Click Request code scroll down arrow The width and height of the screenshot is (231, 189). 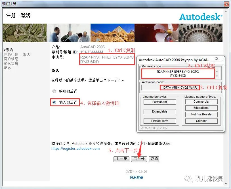217,76
